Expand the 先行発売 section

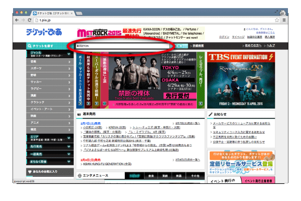50,147
